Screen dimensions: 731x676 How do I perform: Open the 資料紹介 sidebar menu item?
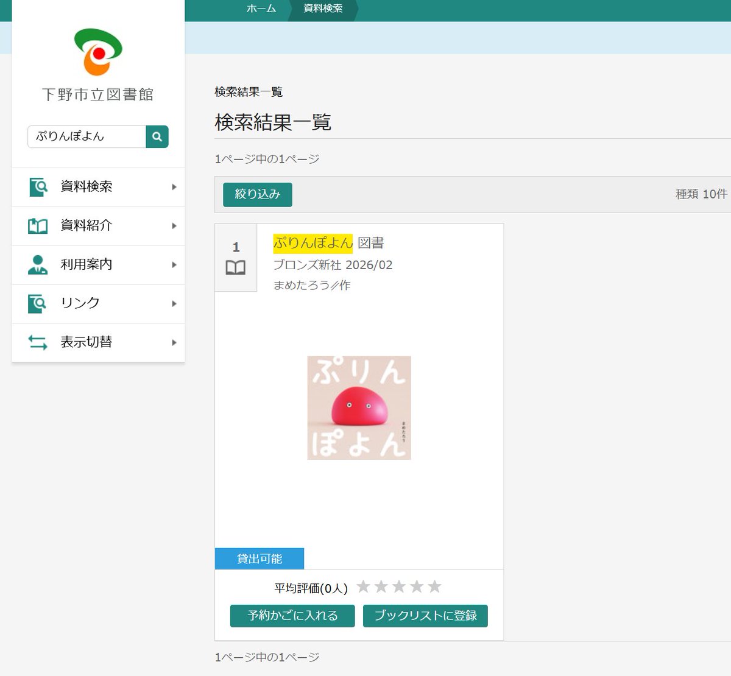pyautogui.click(x=98, y=226)
